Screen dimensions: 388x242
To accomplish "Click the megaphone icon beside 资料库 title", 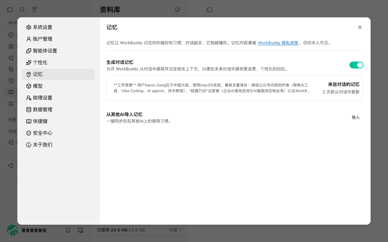I will click(177, 10).
